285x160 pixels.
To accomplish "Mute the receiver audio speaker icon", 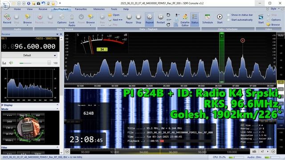I will click(x=11, y=63).
